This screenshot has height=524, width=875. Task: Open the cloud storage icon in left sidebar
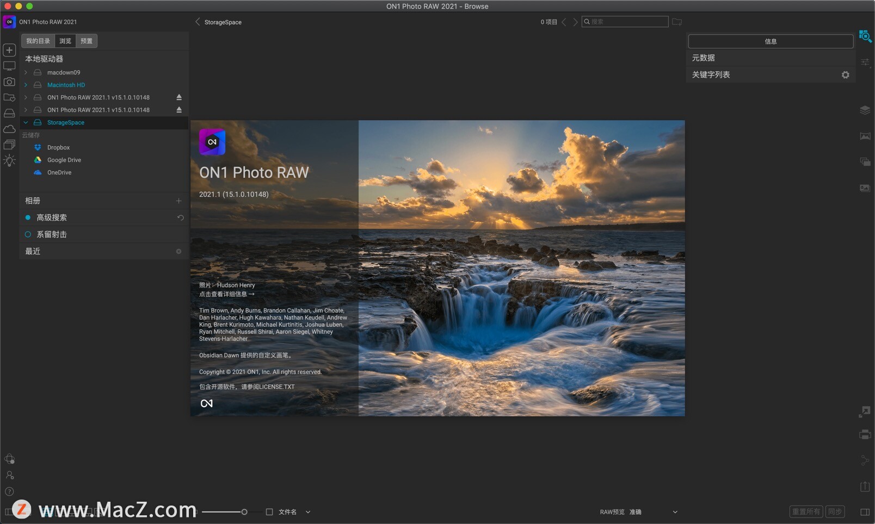(x=9, y=129)
